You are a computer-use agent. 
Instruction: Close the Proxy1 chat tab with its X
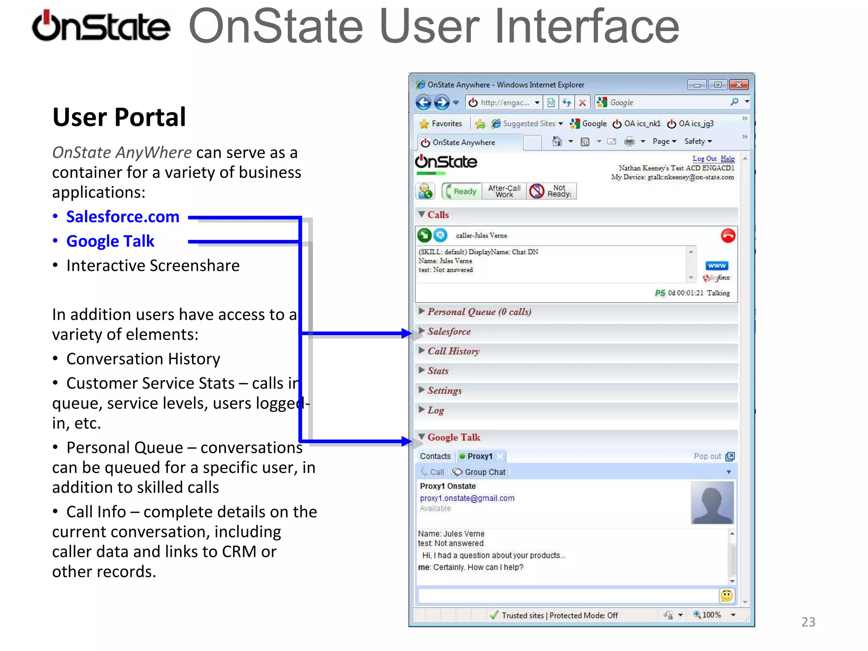click(500, 456)
